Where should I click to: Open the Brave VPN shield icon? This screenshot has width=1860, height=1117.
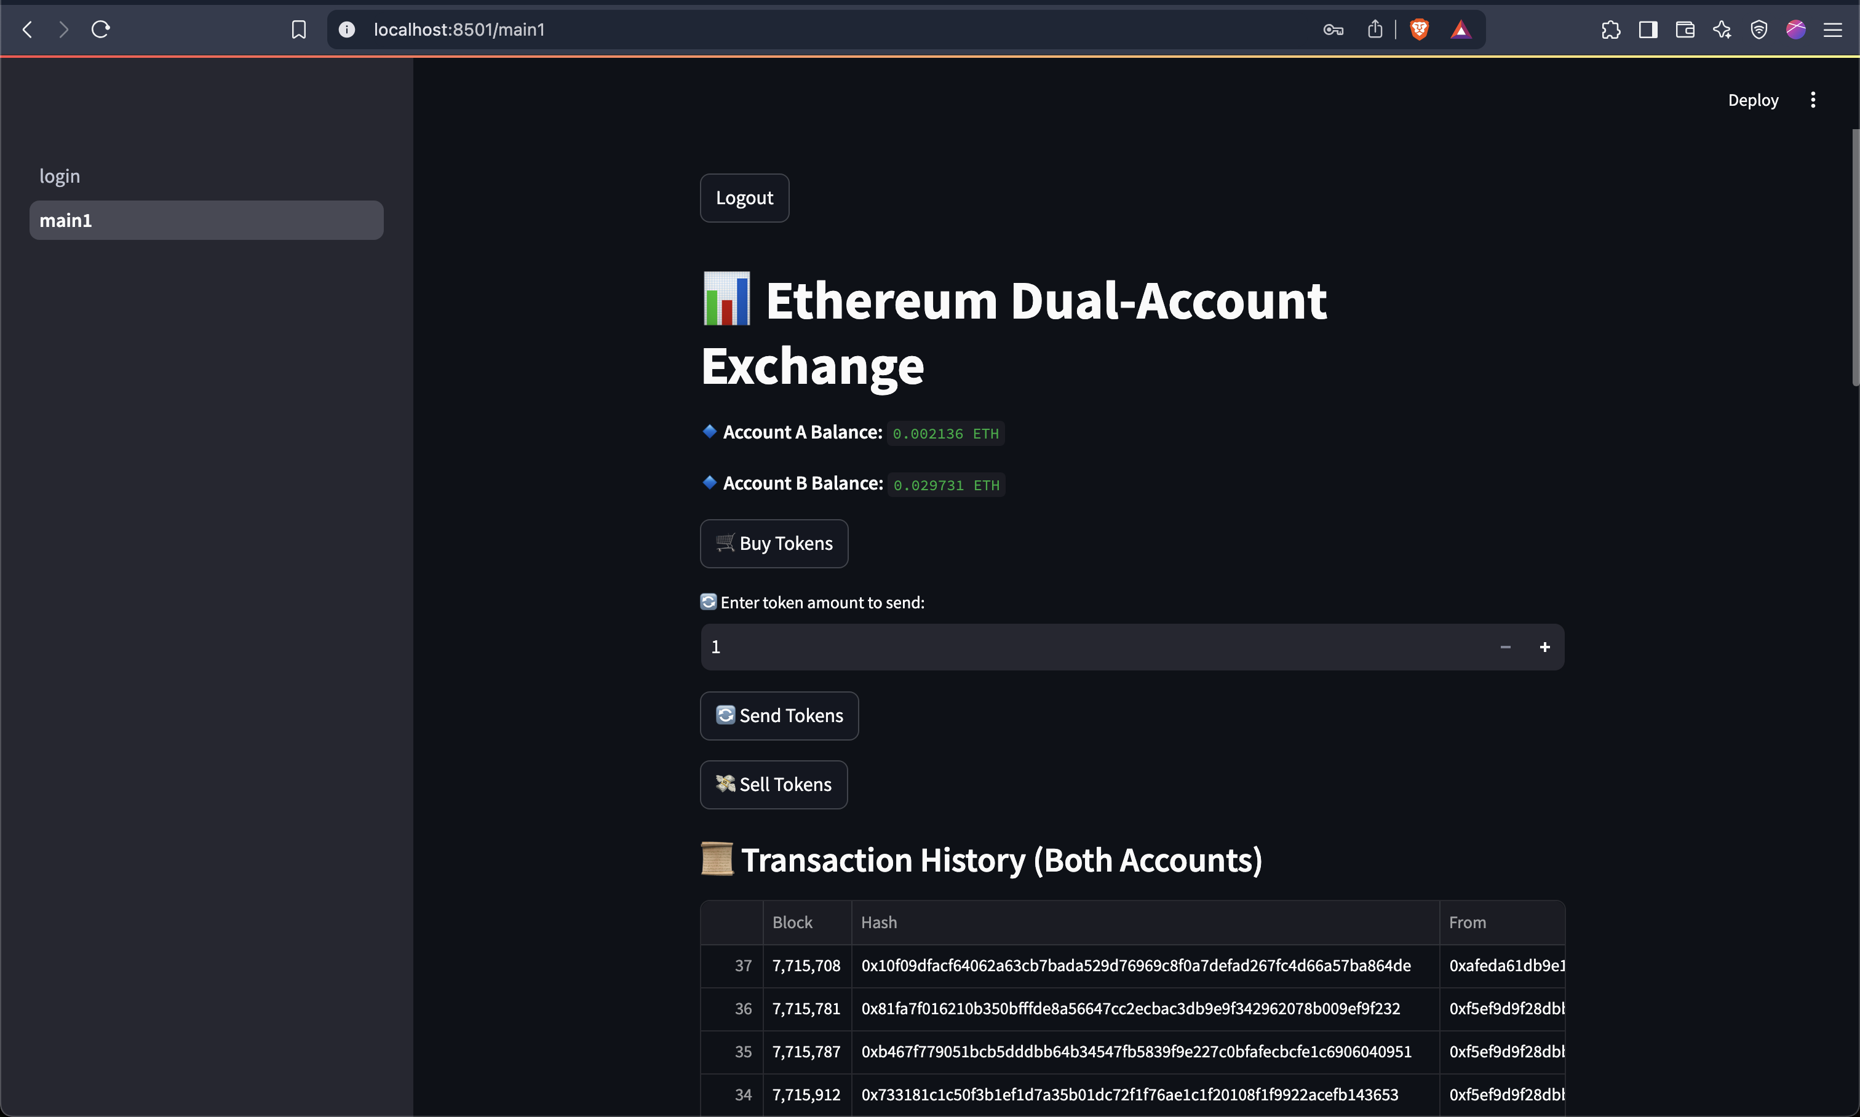(x=1759, y=30)
